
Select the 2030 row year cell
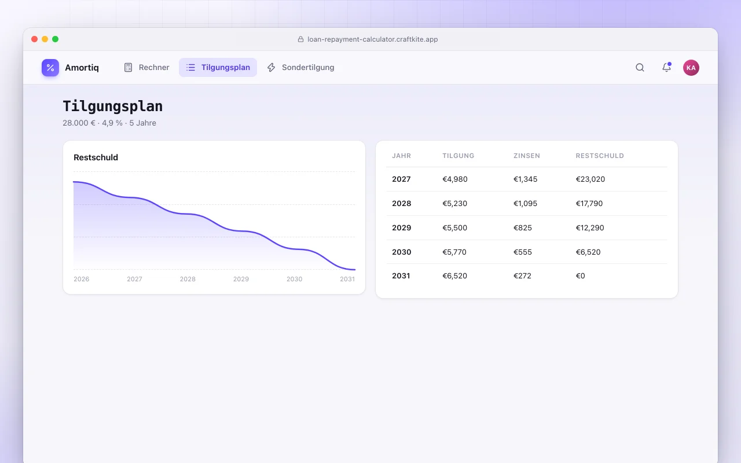click(401, 252)
